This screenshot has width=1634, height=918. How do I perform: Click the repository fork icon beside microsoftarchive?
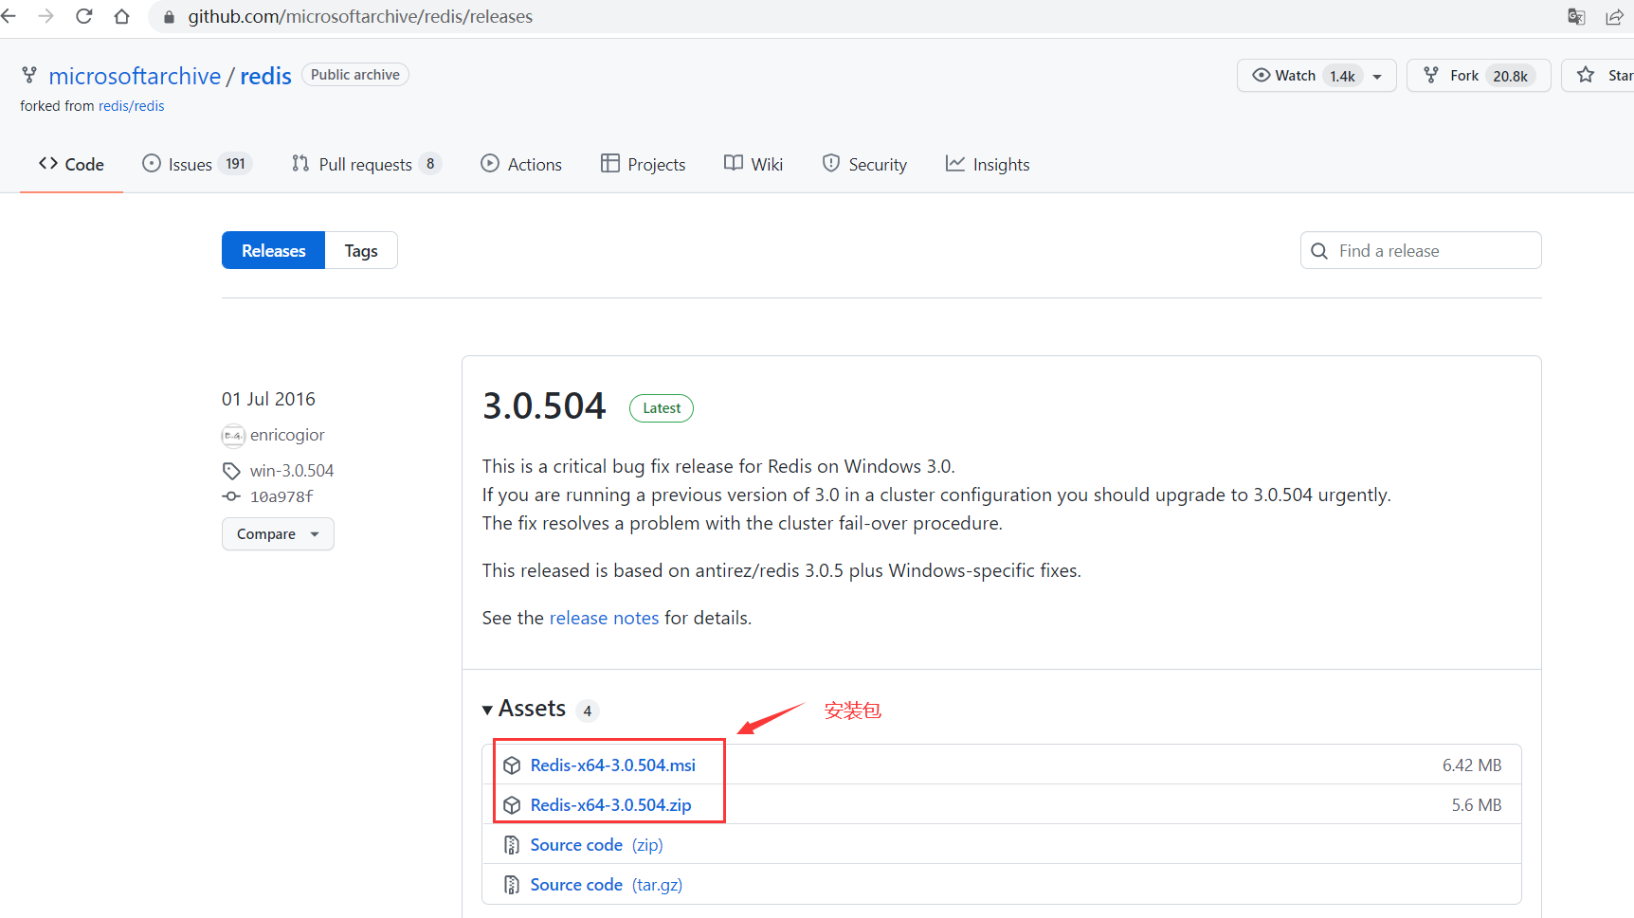[x=29, y=75]
